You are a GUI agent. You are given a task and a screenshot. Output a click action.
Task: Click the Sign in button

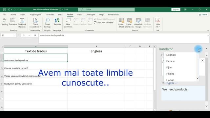[x=176, y=10]
